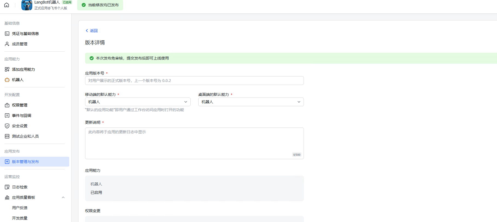Screen dimensions: 497x222
Task: Click the events and callbacks icon
Action: click(x=7, y=116)
